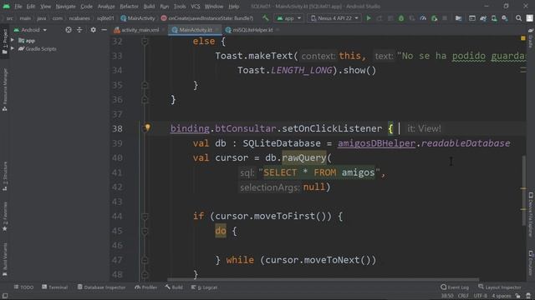Click the Debug app bug icon
535x300 pixels.
click(401, 18)
